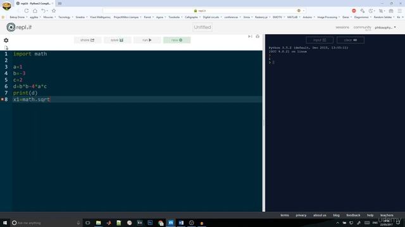Open the sessions link
The width and height of the screenshot is (405, 227).
coord(342,27)
